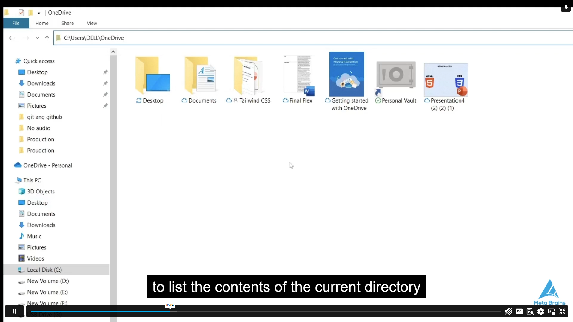Viewport: 573px width, 322px height.
Task: Select New Volume (E:) drive
Action: click(43, 292)
